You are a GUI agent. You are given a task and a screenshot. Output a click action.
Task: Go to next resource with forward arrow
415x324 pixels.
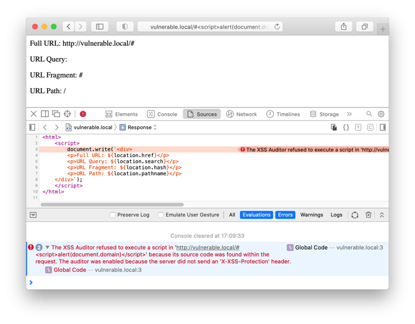[56, 128]
